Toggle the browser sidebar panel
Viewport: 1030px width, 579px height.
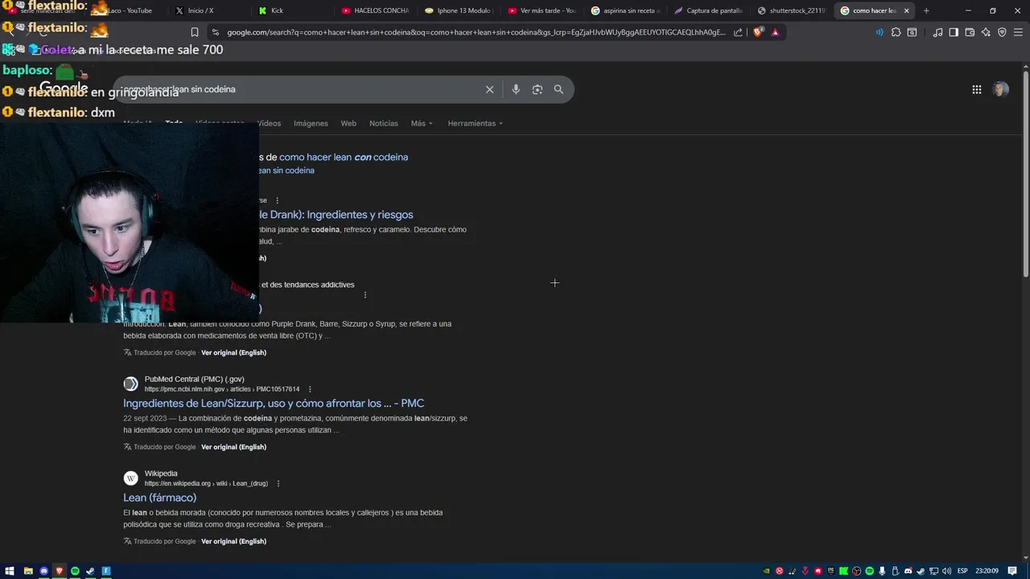coord(954,32)
